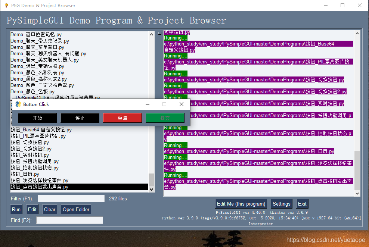Close the PSG Demo & Project Browser window
The height and width of the screenshot is (247, 369).
(x=360, y=5)
